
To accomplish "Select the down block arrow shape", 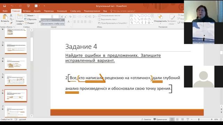I will (x=146, y=19).
